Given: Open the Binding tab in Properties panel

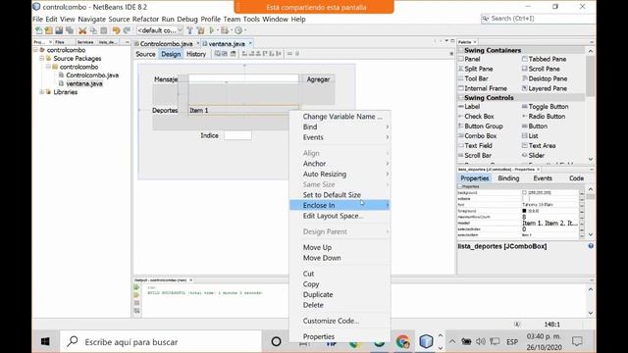Looking at the screenshot, I should [x=508, y=178].
